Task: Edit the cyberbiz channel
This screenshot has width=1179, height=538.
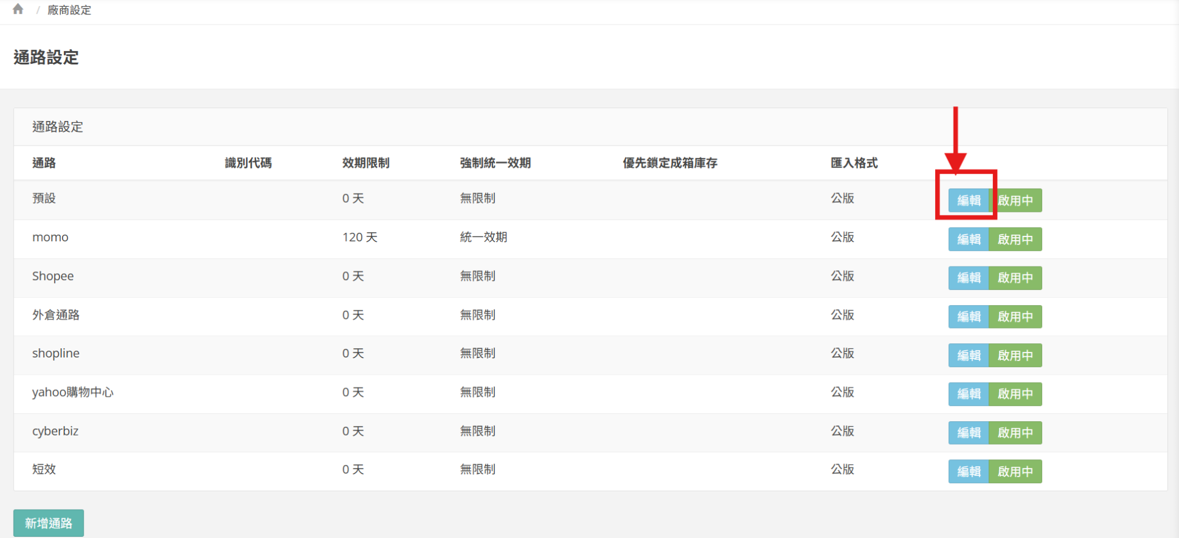Action: coord(968,433)
